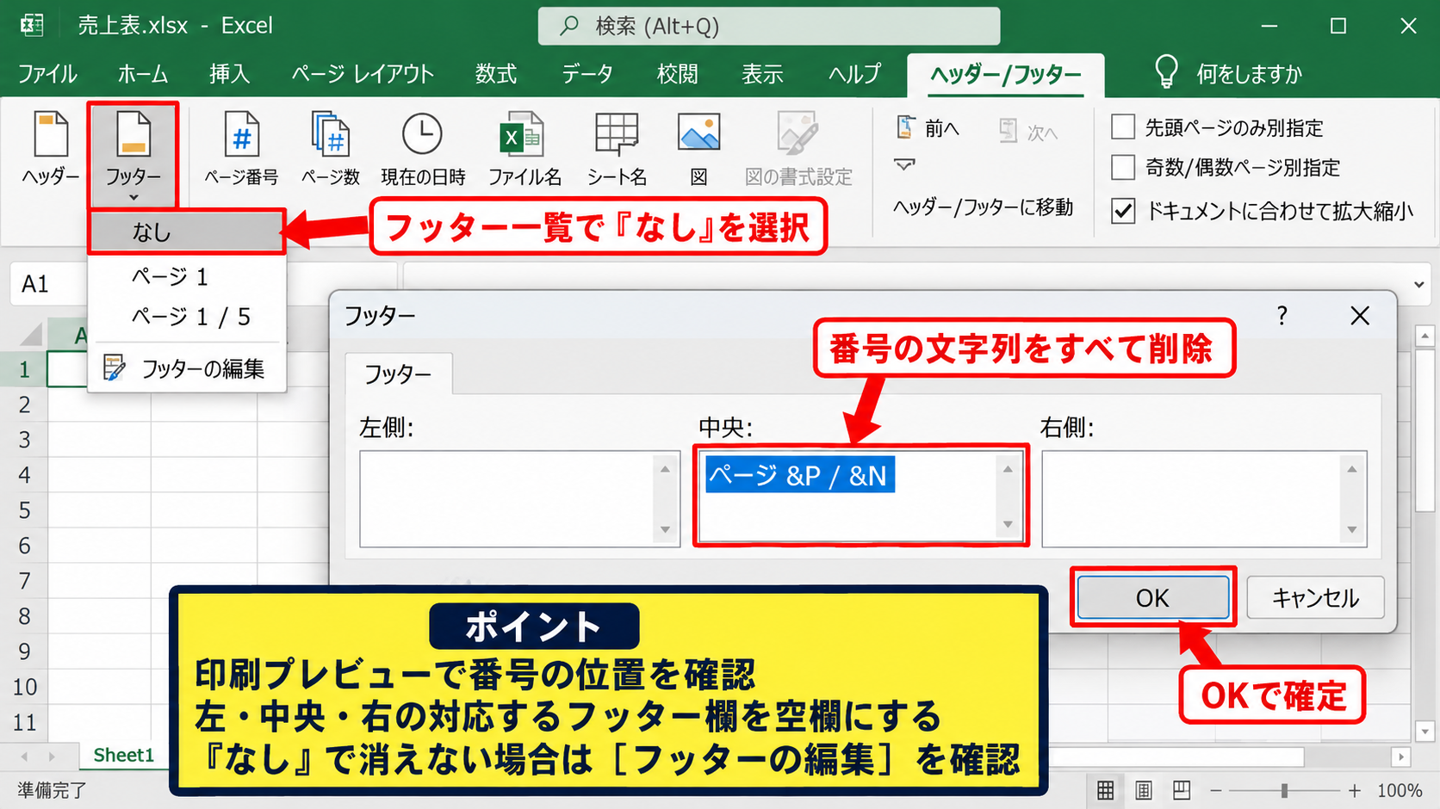The width and height of the screenshot is (1440, 809).
Task: Click the zoom in plus button
Action: (1355, 790)
